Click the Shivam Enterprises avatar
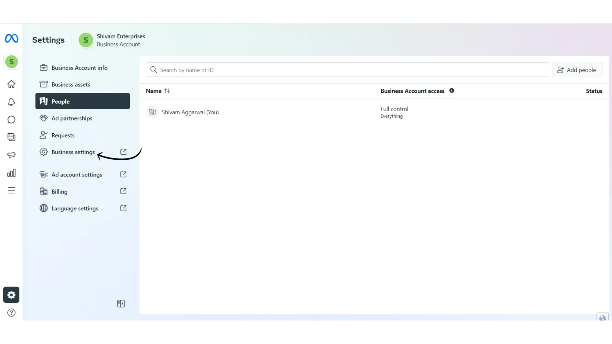This screenshot has width=612, height=344. [86, 40]
